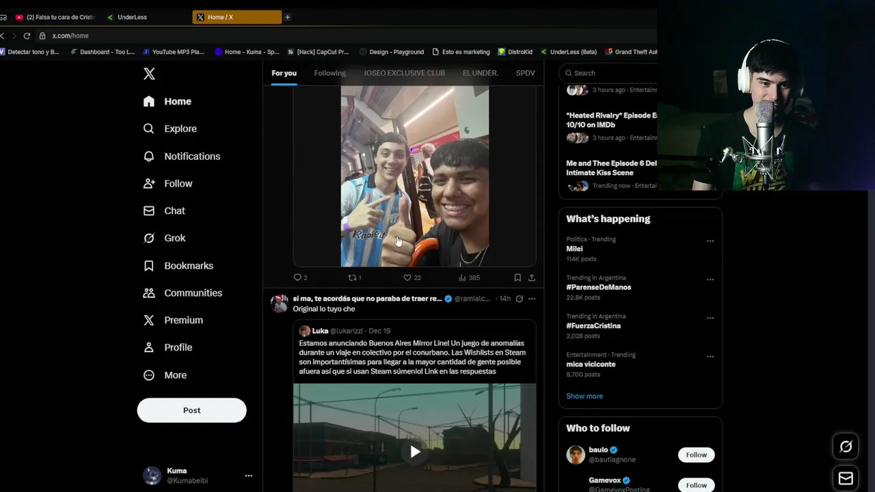This screenshot has width=875, height=492.
Task: Open a new browser tab
Action: pyautogui.click(x=287, y=17)
